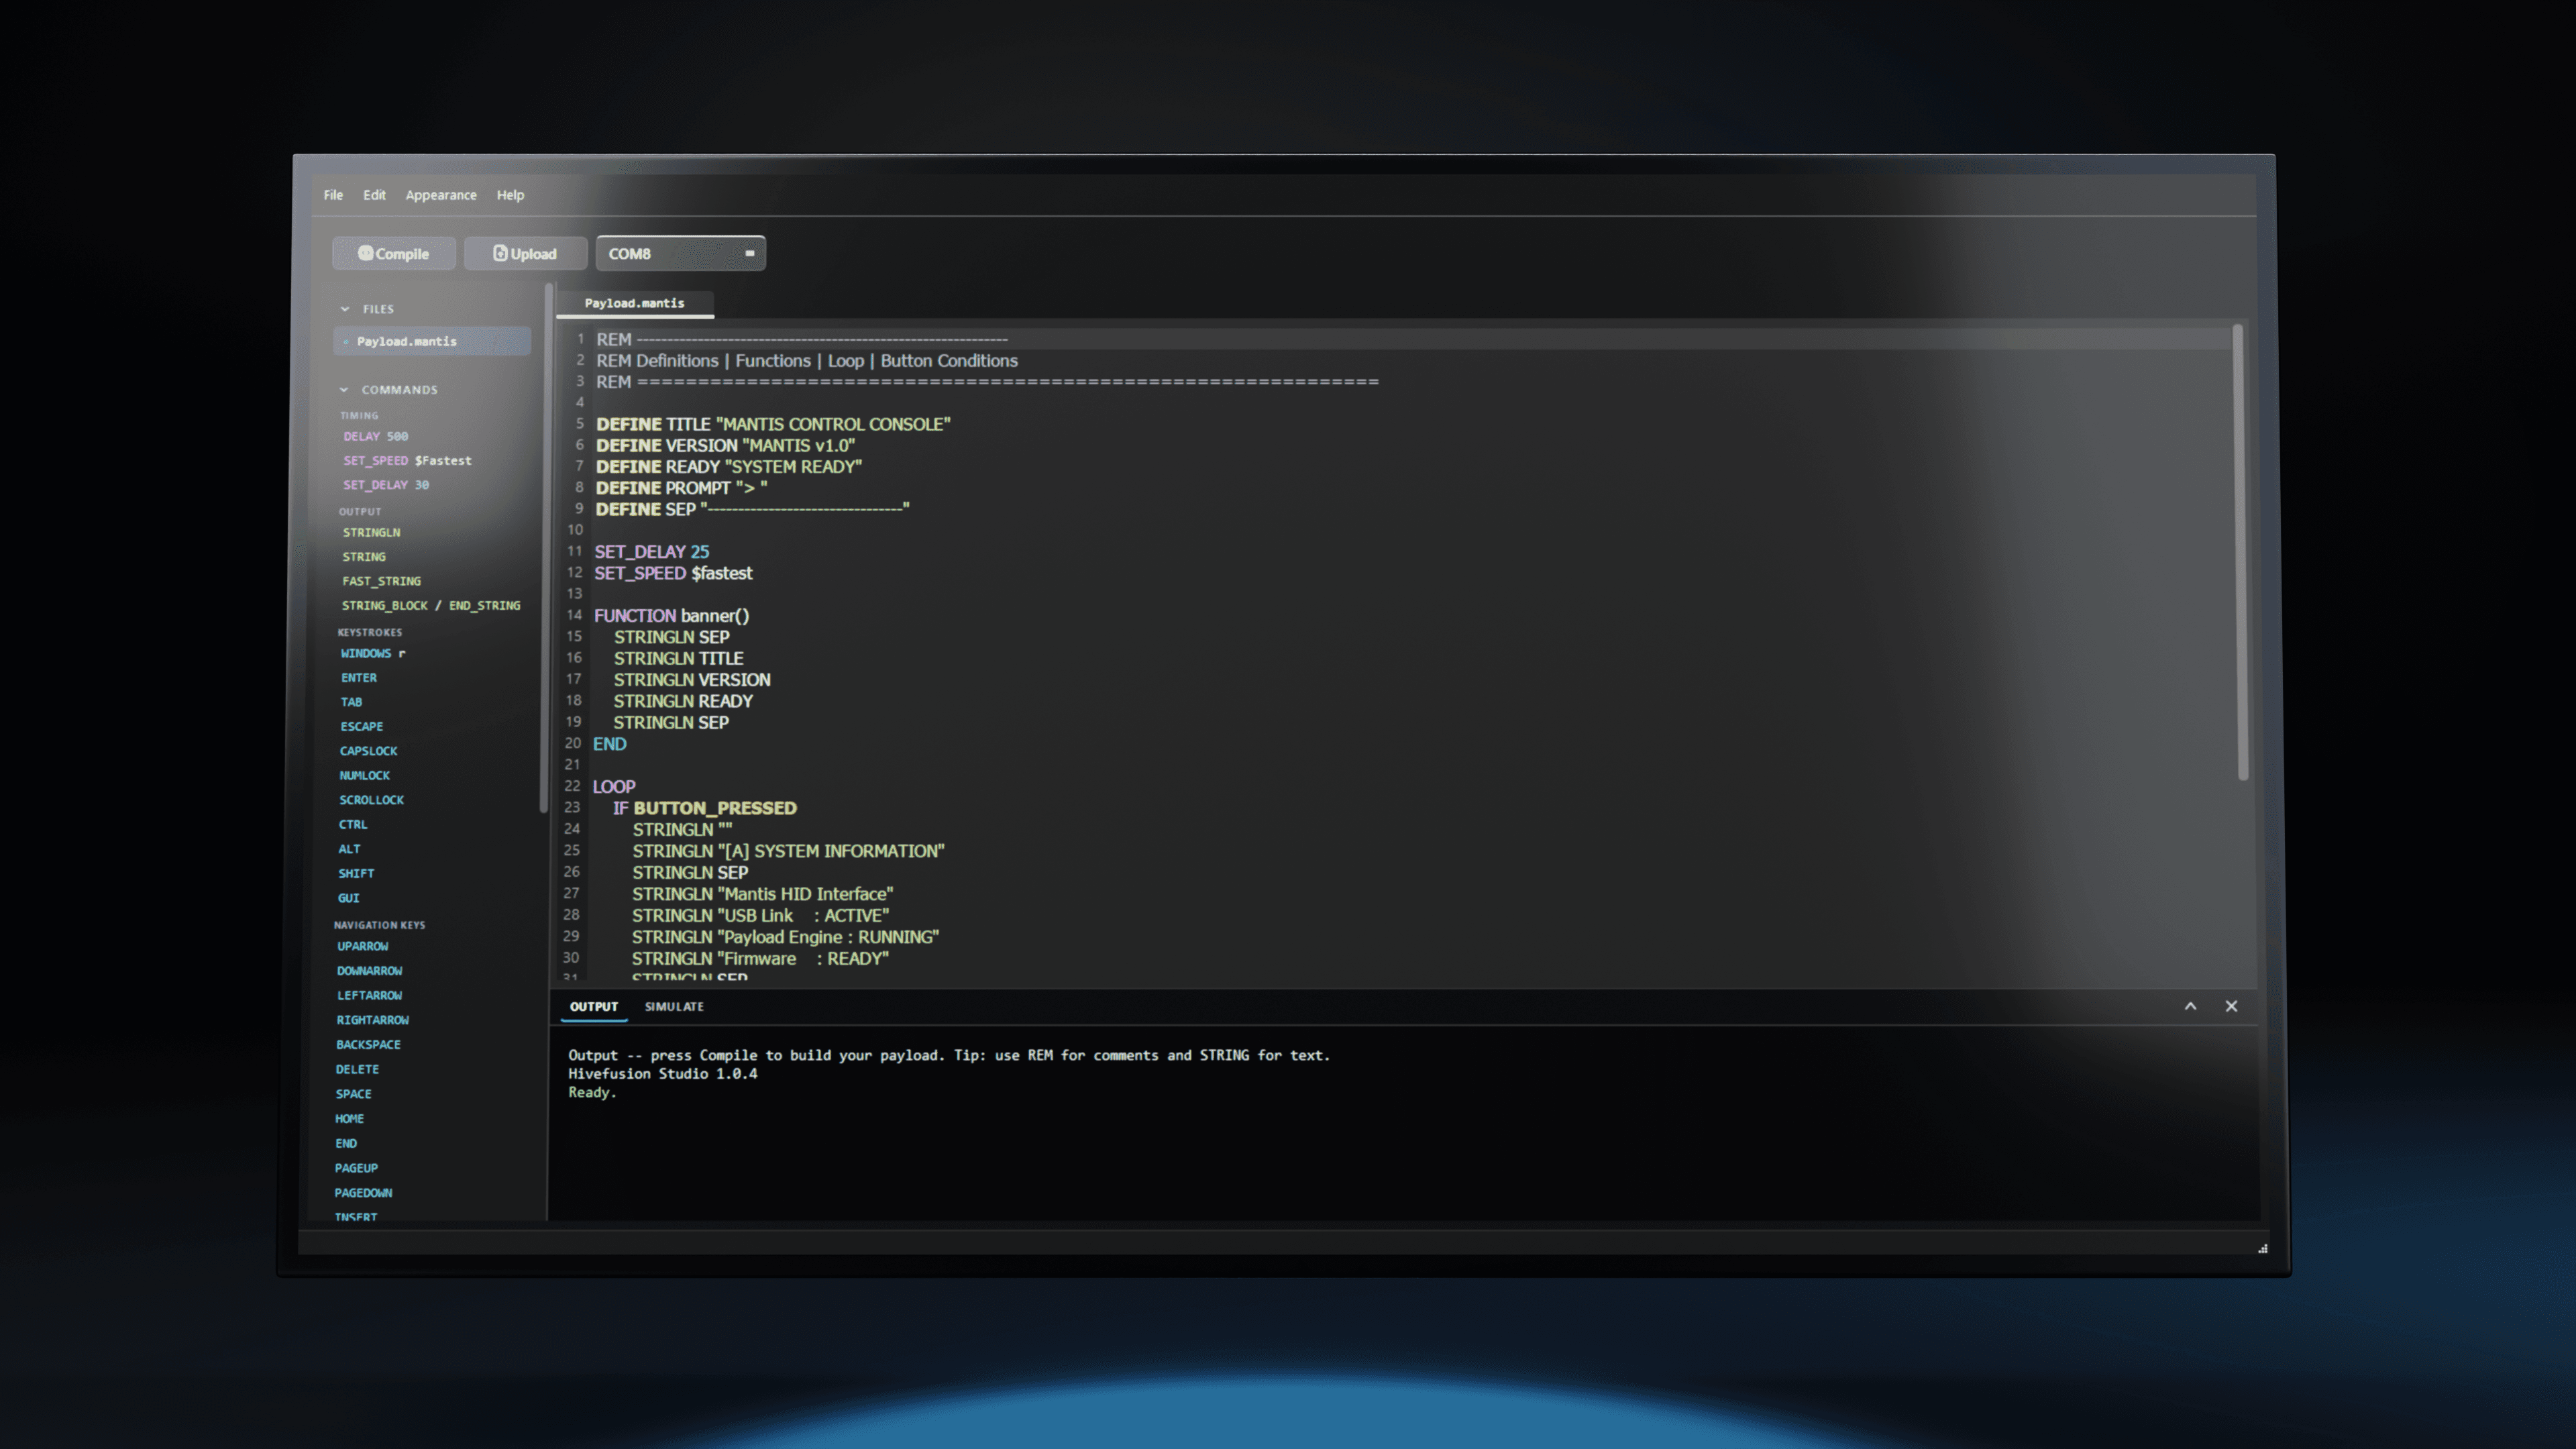
Task: Insert the ENTER keystroke command
Action: point(359,678)
